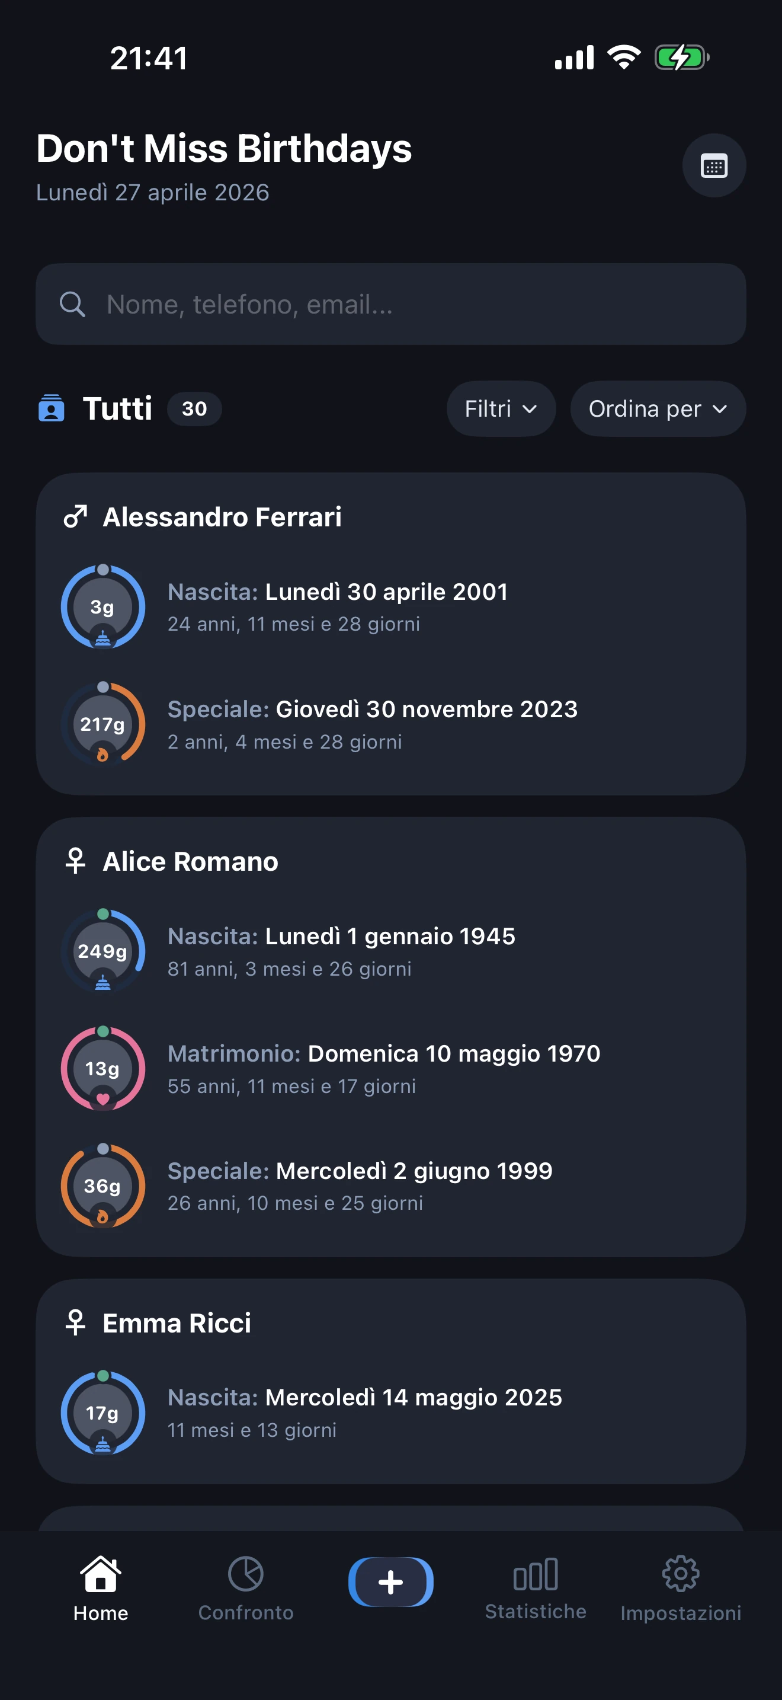This screenshot has width=782, height=1700.
Task: Select the Home tab
Action: pos(101,1589)
